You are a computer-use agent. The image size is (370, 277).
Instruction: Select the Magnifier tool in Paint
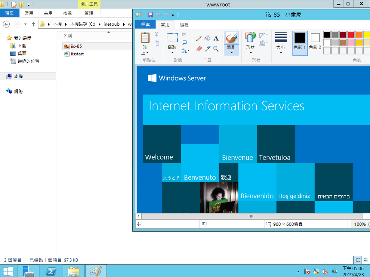pos(216,48)
